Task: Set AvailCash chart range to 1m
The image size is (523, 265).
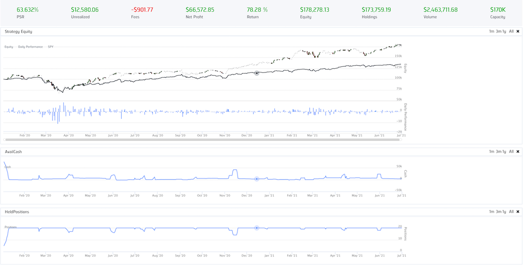Action: 492,151
